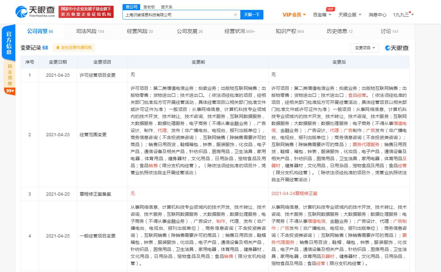The image size is (441, 272).
Task: Click the 发生变更时通知我 button
Action: point(74,48)
